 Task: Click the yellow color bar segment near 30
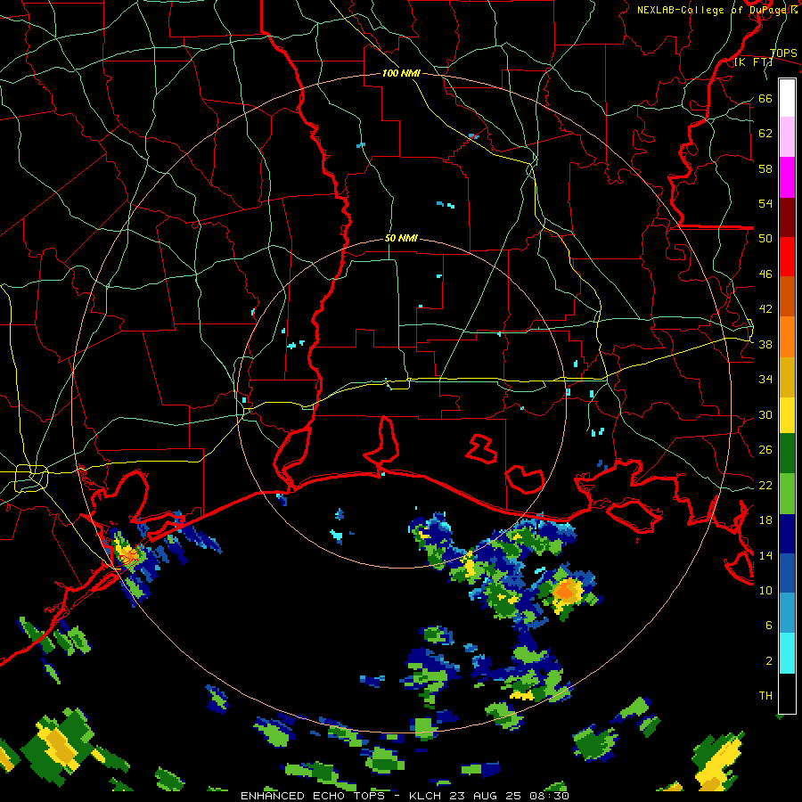click(x=787, y=415)
